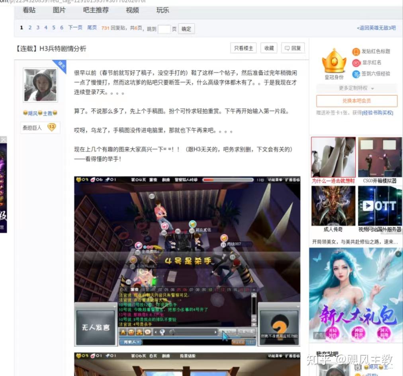Open the 飓风主教 username link
The width and height of the screenshot is (403, 376).
40,113
